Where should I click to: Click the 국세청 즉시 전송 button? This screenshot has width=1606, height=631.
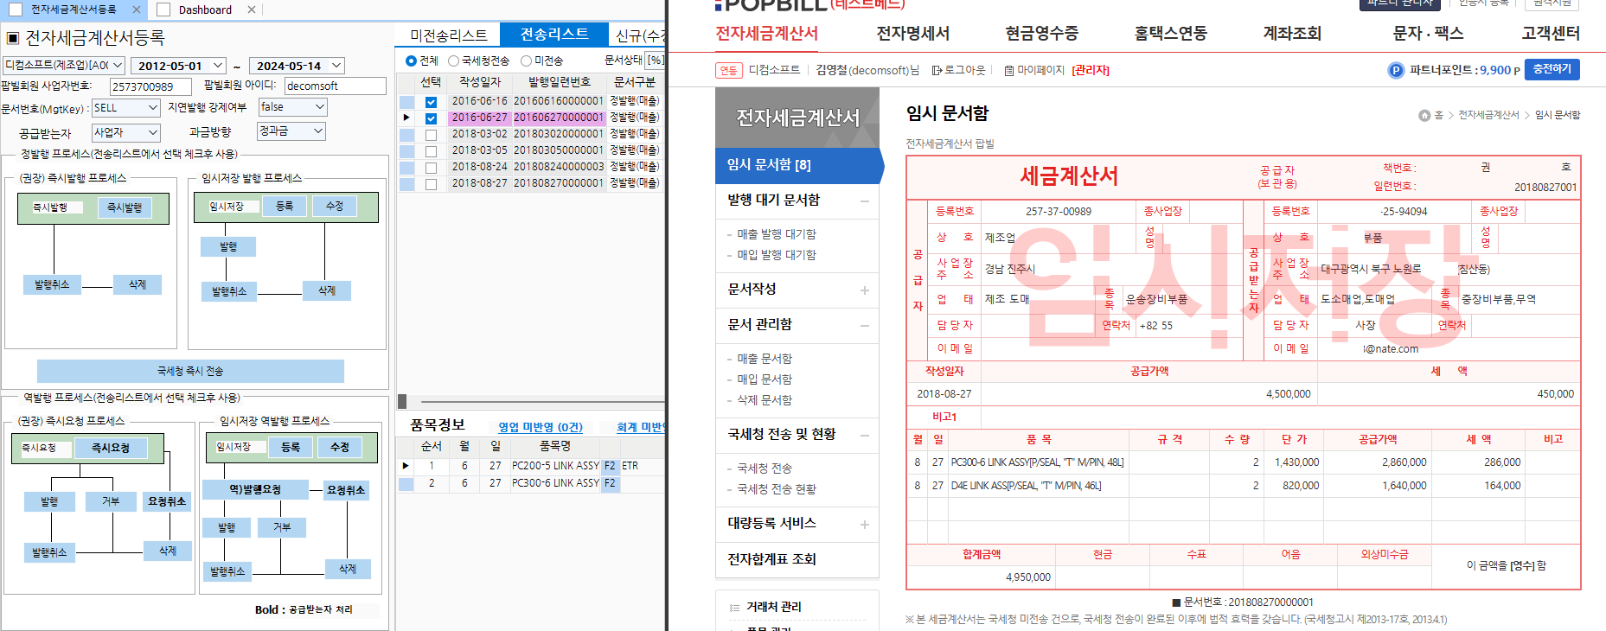point(190,371)
